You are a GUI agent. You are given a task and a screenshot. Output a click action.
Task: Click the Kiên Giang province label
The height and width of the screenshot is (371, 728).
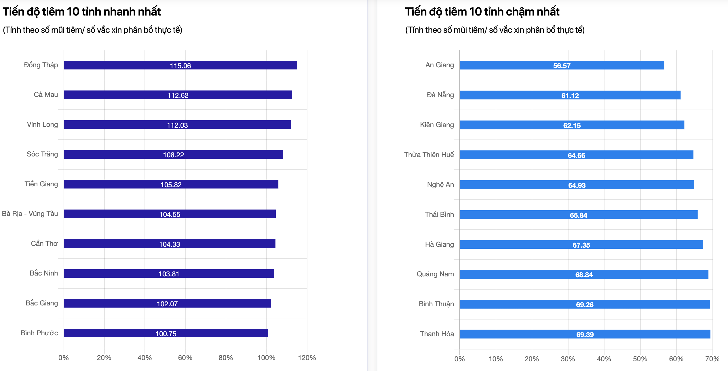coord(437,125)
